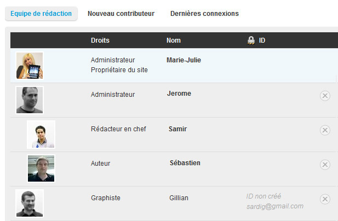The width and height of the screenshot is (338, 221).
Task: Remove Samir with the X icon
Action: coord(325,130)
